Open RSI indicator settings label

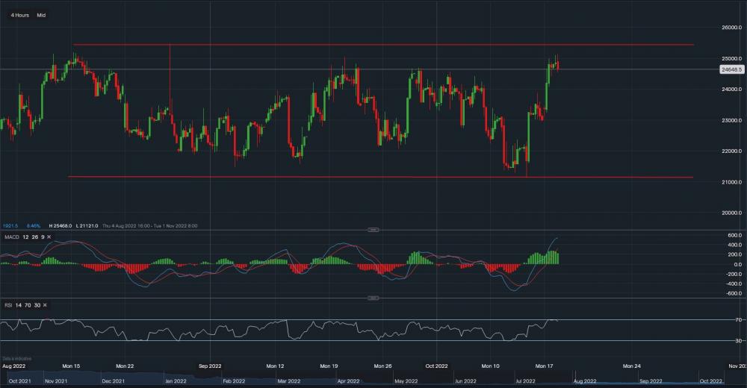click(x=7, y=305)
